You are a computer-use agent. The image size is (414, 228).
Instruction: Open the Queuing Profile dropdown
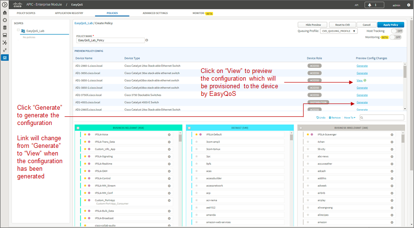pos(339,31)
